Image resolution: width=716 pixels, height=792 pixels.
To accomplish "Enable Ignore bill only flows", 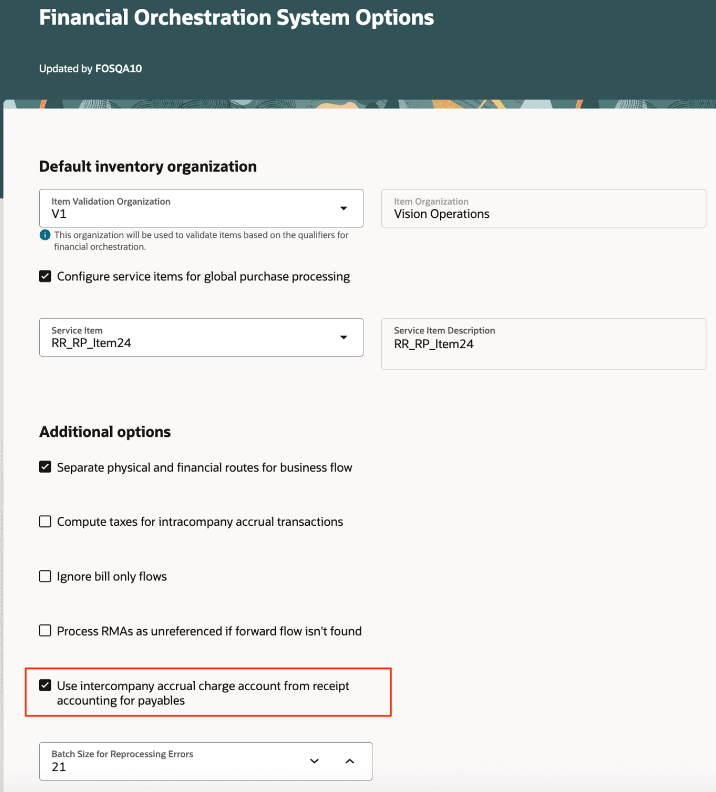I will coord(44,576).
